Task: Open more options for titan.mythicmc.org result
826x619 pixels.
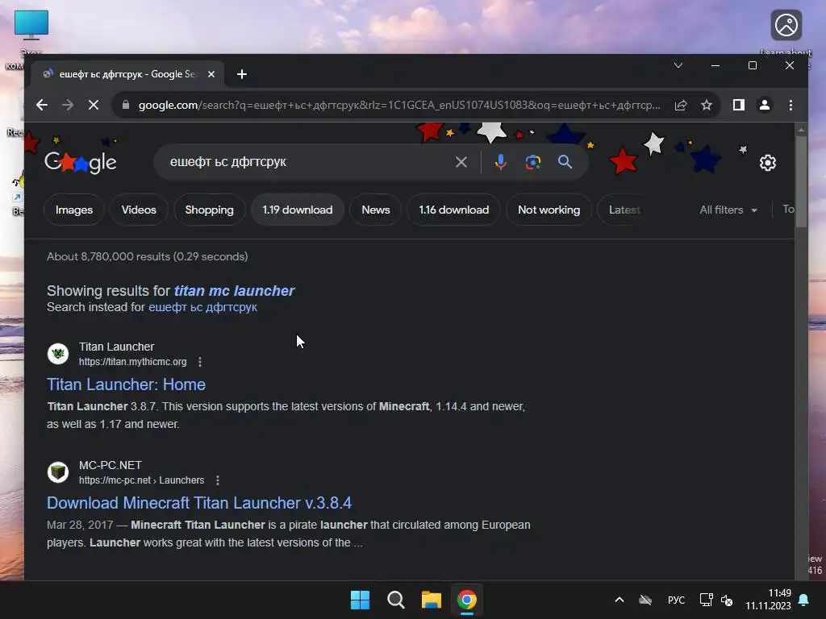Action: tap(200, 362)
